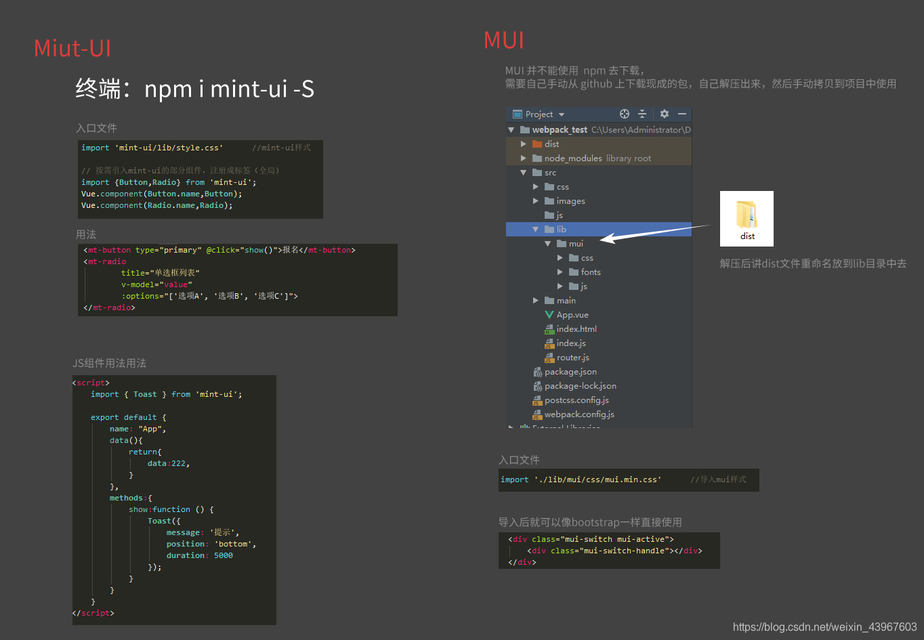Click the JSON icon of package-lock.json

click(x=538, y=386)
